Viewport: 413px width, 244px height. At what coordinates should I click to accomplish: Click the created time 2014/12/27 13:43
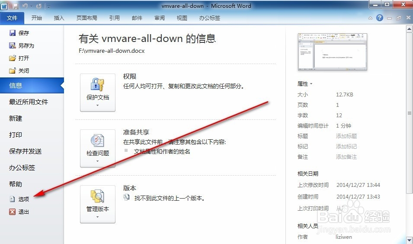(358, 196)
